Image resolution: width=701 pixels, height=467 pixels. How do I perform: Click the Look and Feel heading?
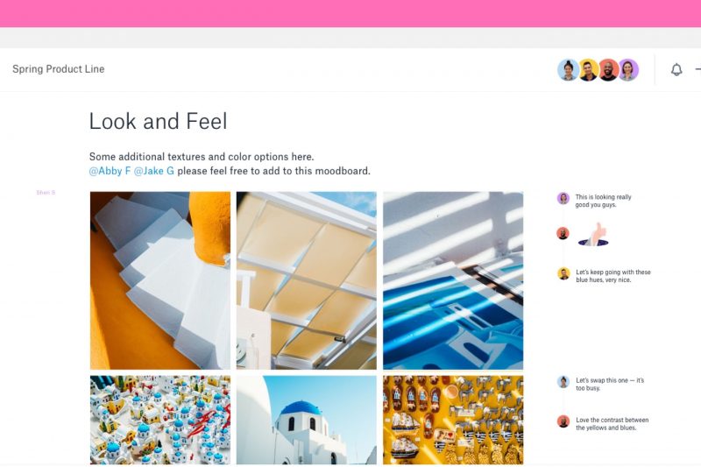point(159,121)
